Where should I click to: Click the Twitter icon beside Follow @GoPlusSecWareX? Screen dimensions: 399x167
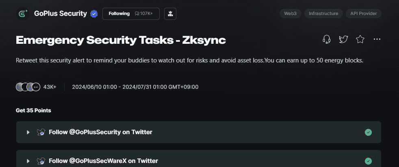click(x=41, y=161)
